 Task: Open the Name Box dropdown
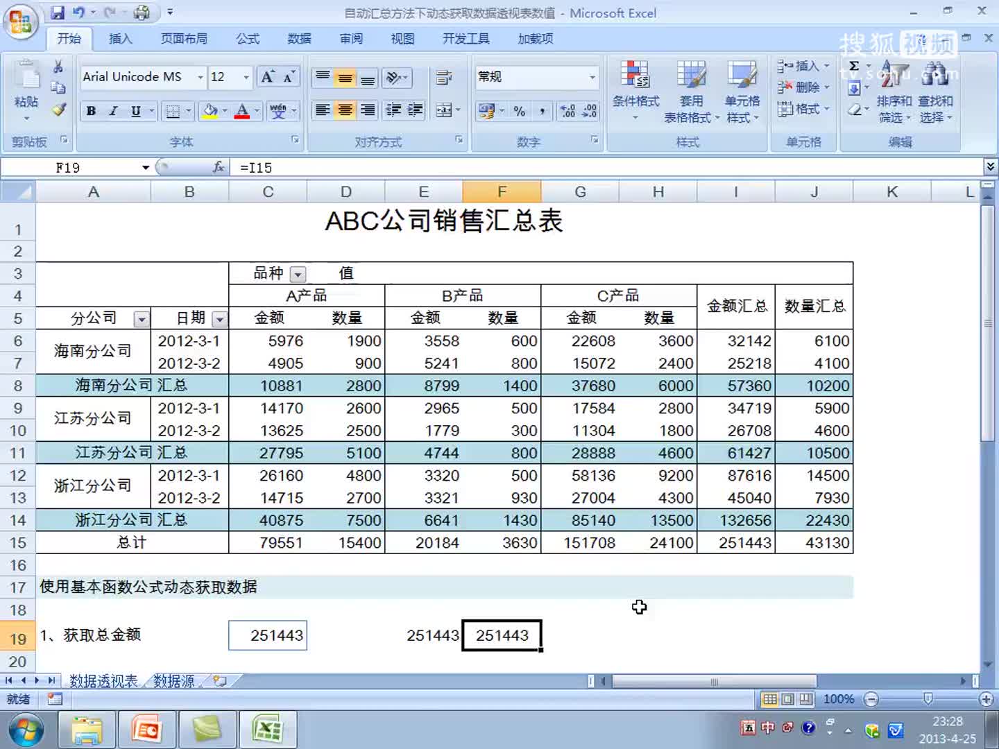(x=146, y=167)
